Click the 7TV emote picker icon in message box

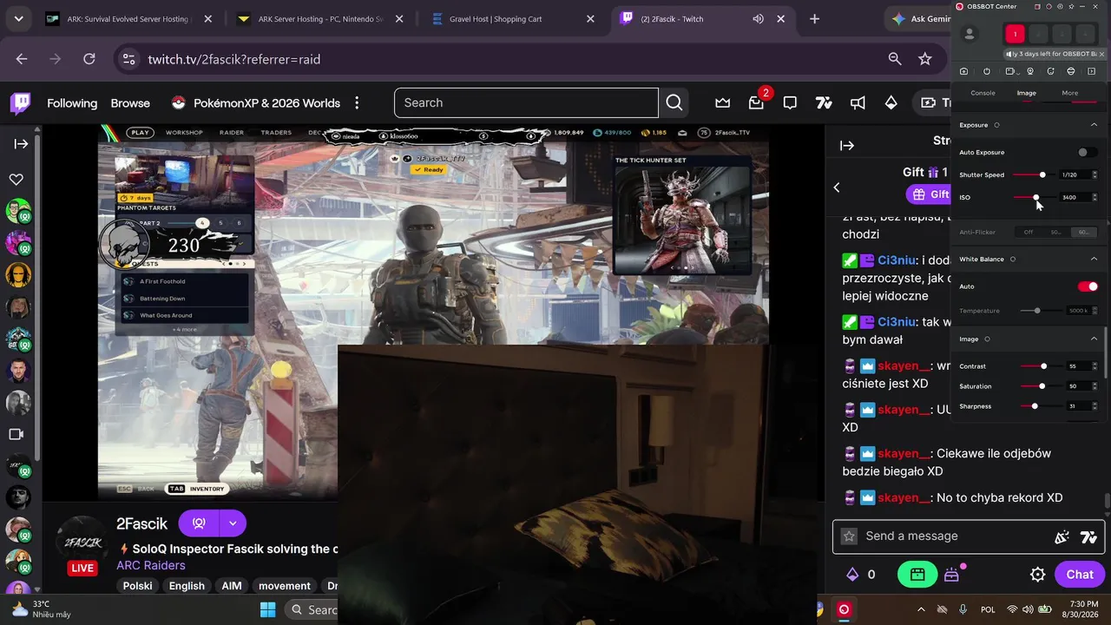(x=1088, y=536)
